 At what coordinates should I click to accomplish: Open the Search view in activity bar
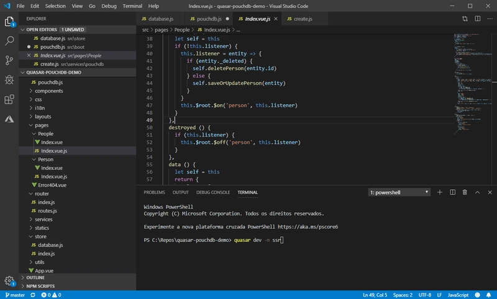pyautogui.click(x=9, y=41)
